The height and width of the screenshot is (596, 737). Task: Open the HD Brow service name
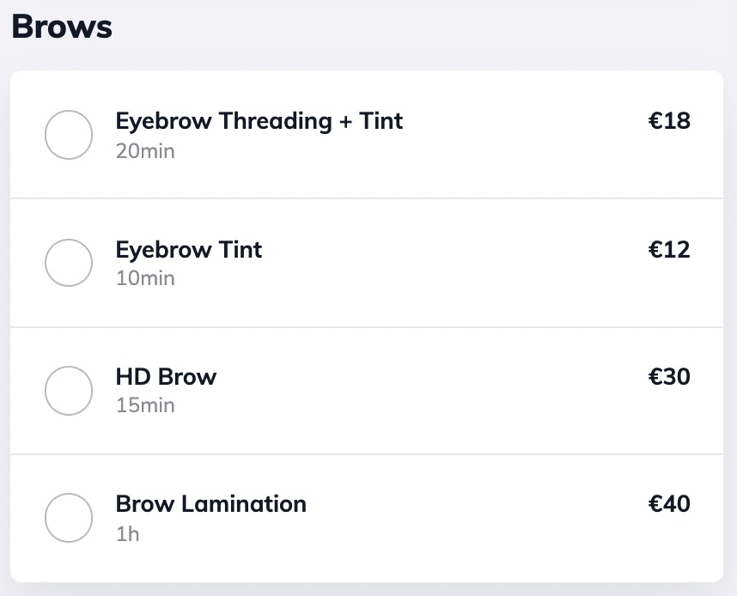(x=166, y=377)
